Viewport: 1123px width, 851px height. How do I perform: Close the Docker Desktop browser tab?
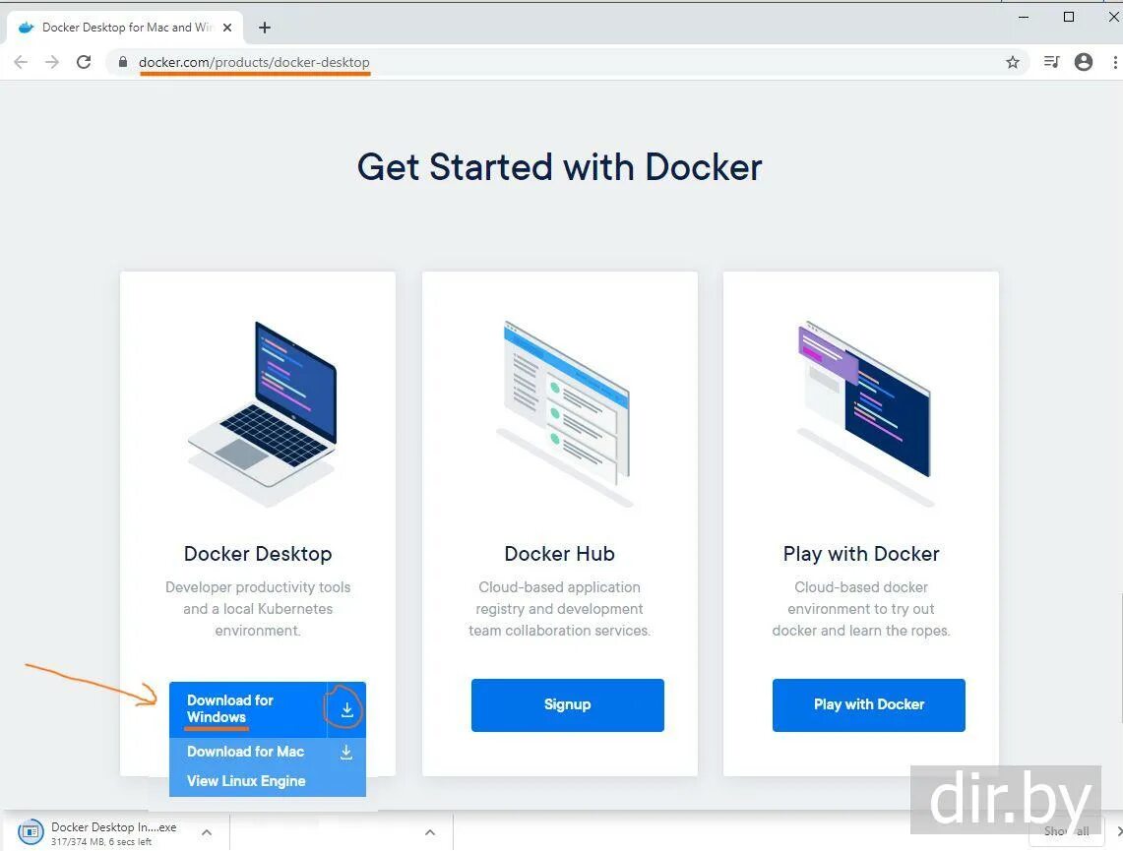pos(227,28)
